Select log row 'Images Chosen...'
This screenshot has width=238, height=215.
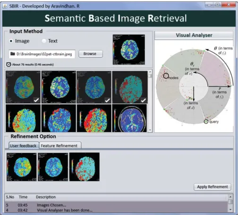coord(116,205)
